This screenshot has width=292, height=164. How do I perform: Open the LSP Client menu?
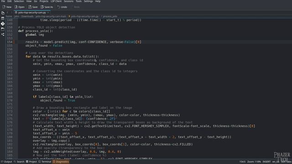(56, 1)
